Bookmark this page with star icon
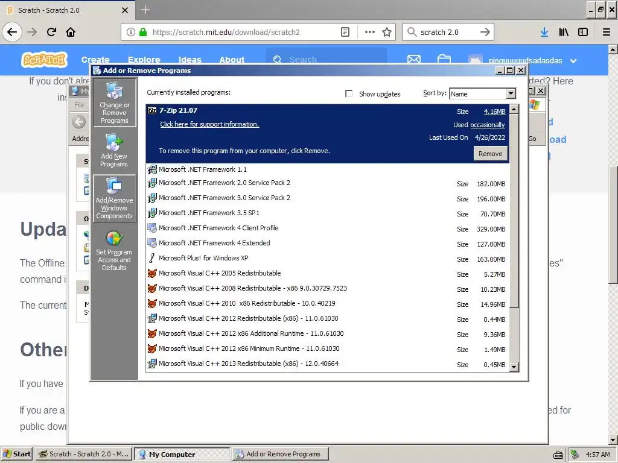618x463 pixels. [387, 33]
